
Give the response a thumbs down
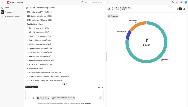click(x=102, y=87)
